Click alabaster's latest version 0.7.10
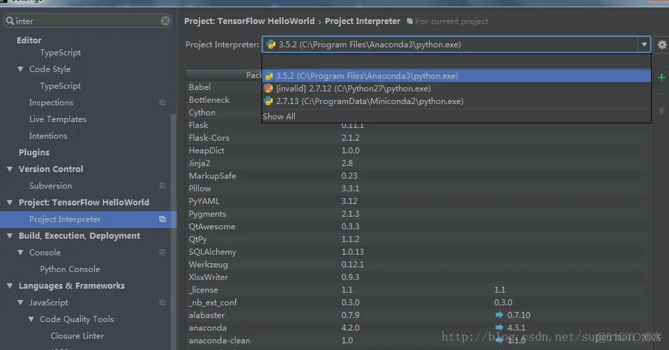 tap(518, 315)
